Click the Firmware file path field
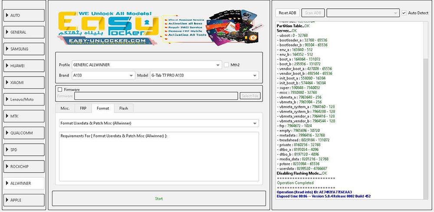 [x=156, y=96]
